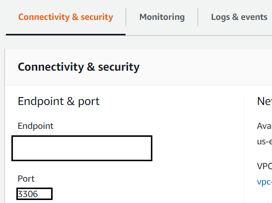Select the orange Connectivity & security tab
Screen dimensions: 272x203
[66, 17]
